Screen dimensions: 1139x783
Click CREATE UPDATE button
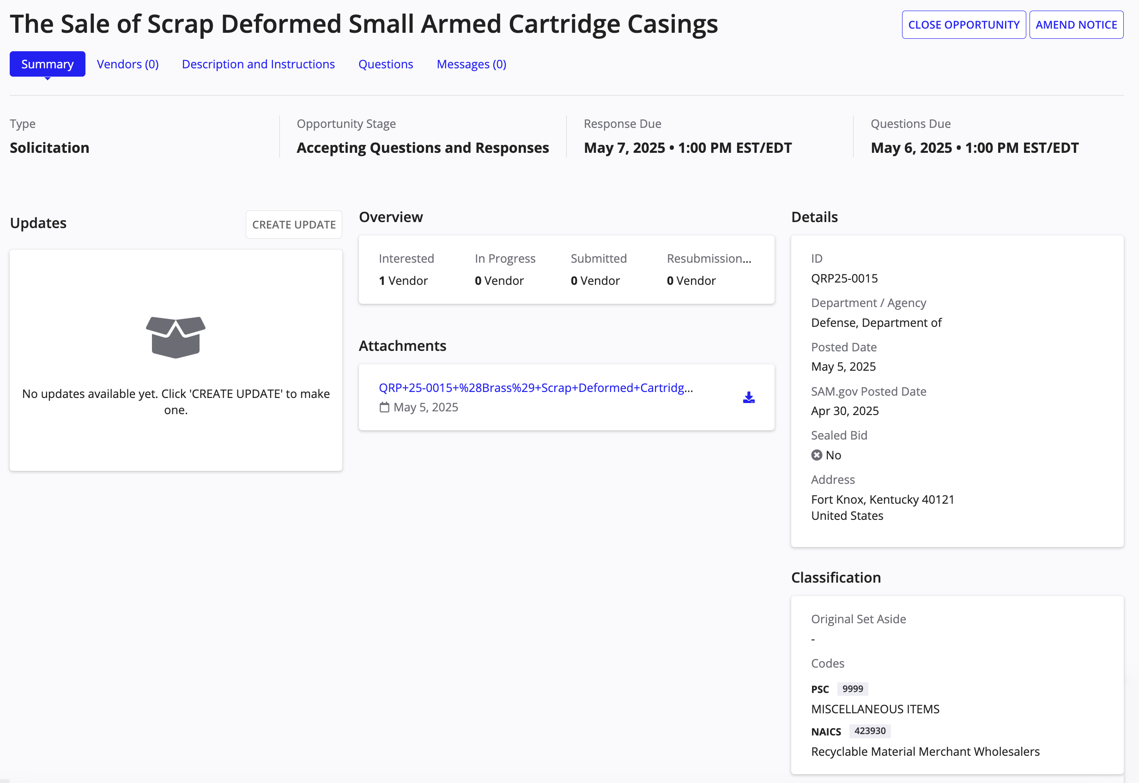(293, 225)
